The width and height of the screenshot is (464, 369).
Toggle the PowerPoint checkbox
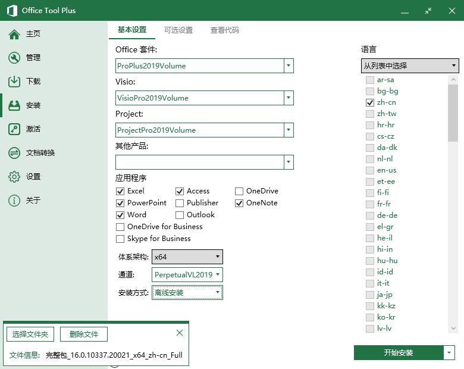(x=120, y=203)
